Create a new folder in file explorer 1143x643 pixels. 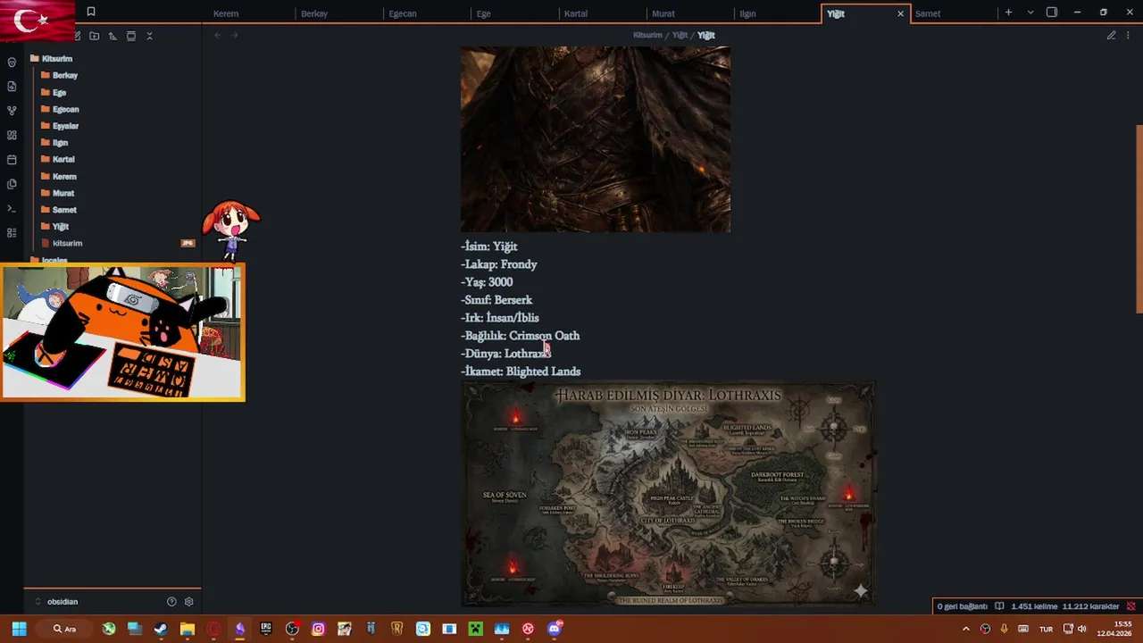click(x=94, y=36)
